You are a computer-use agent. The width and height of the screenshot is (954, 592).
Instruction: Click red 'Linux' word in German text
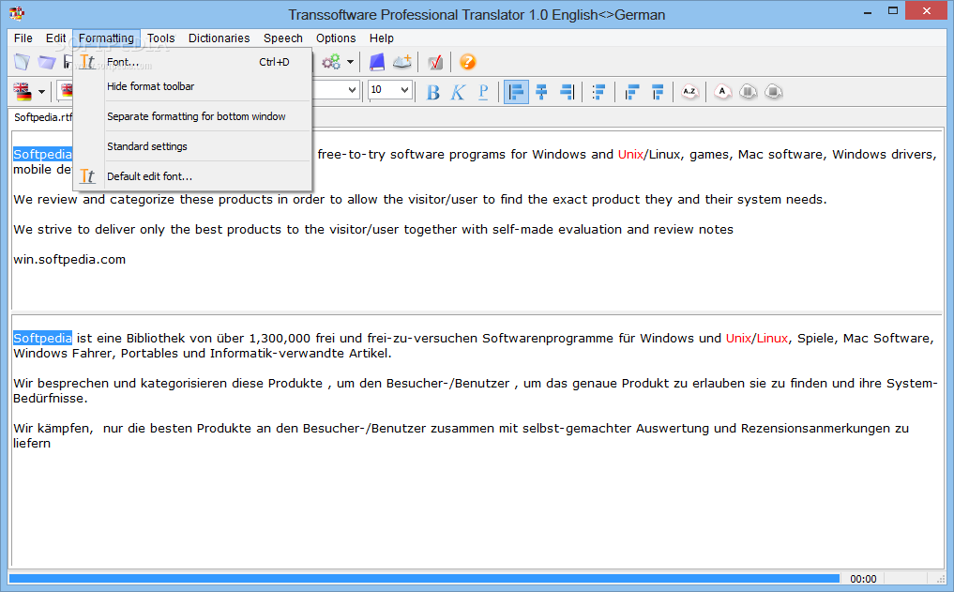[772, 338]
